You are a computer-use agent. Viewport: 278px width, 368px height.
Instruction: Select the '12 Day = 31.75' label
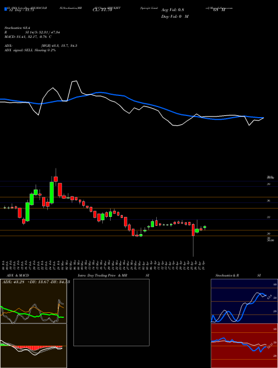[21, 10]
